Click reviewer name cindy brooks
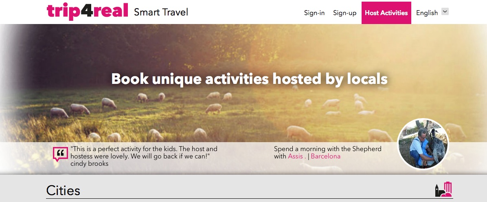 pos(90,164)
